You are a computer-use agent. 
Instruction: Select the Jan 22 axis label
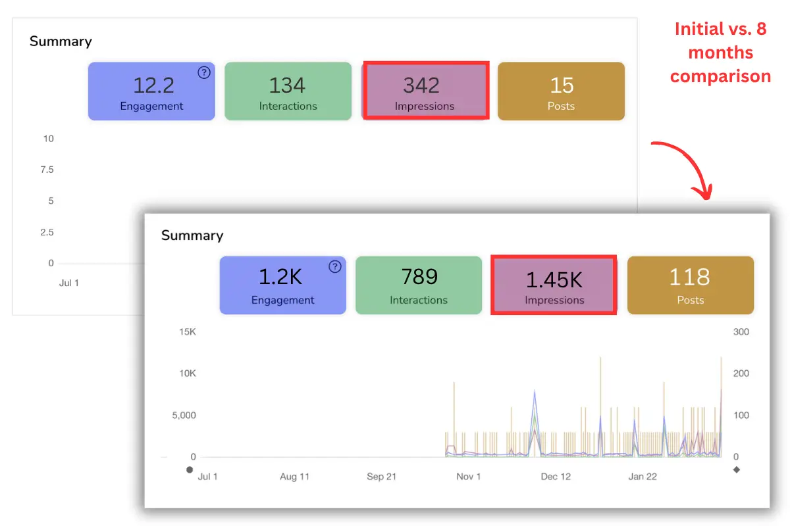[642, 476]
